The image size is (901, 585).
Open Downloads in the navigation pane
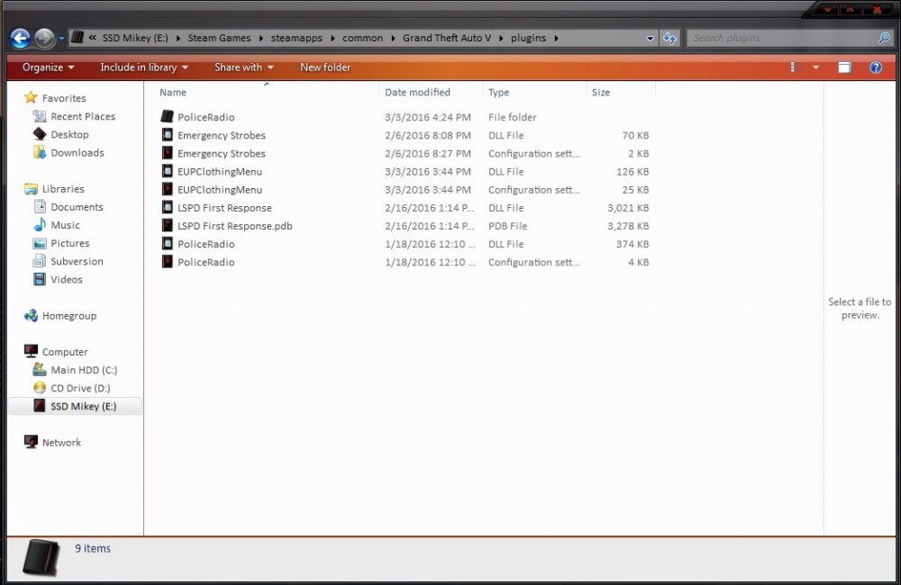coord(77,153)
